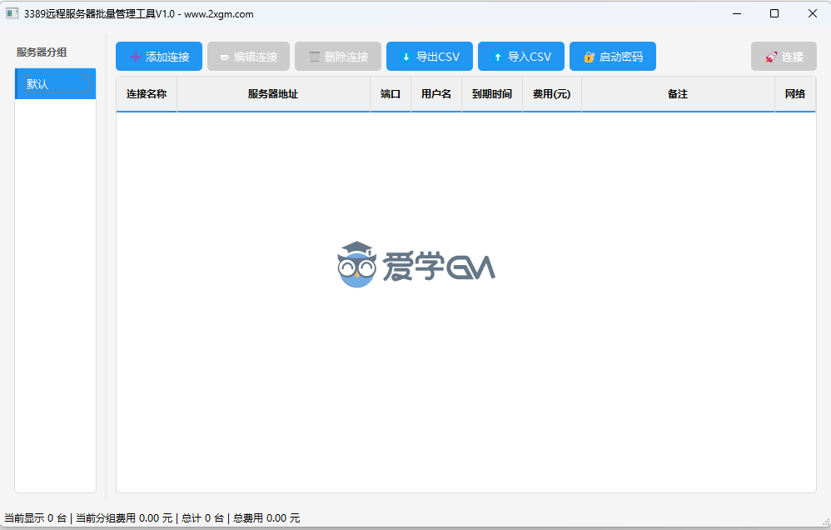Import servers using the 导入CSV button
Screen dimensions: 831x530
coord(521,57)
